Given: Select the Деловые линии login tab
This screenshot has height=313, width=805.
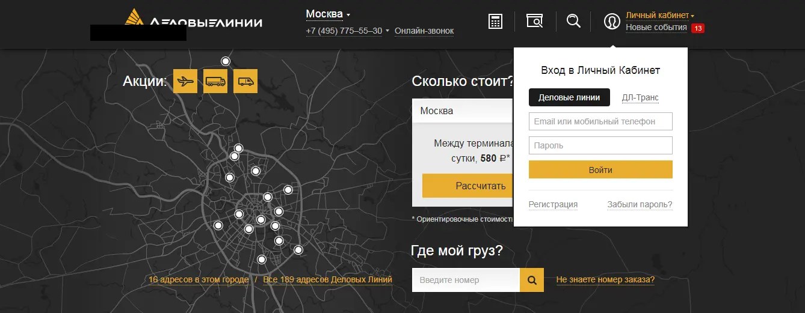Looking at the screenshot, I should pyautogui.click(x=569, y=97).
